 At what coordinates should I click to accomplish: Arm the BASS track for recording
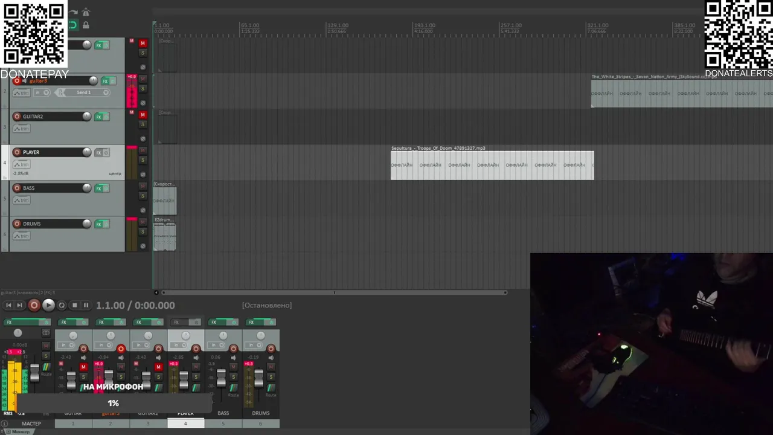pyautogui.click(x=17, y=188)
